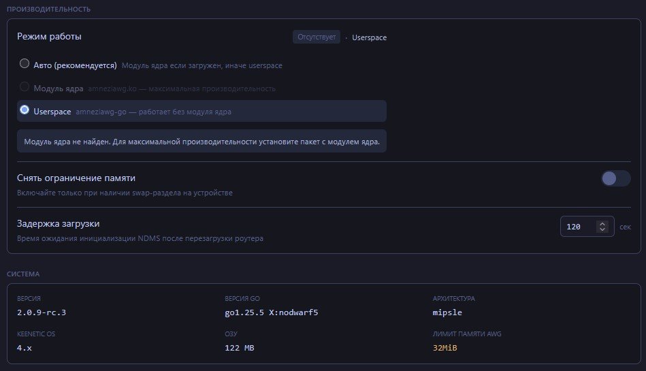
Task: Click the up arrow of delay stepper
Action: [601, 223]
